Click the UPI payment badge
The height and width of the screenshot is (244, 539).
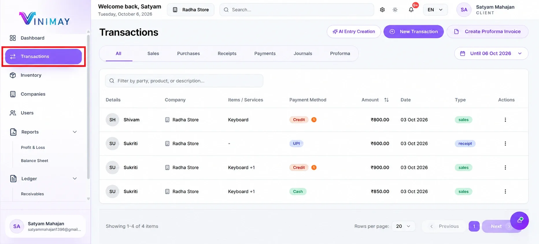[x=296, y=144]
